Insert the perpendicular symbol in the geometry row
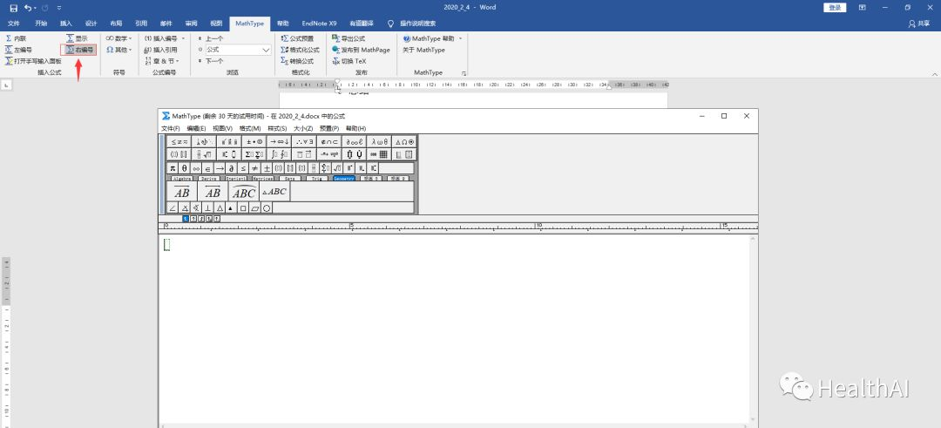Viewport: 941px width, 428px height. tap(207, 208)
